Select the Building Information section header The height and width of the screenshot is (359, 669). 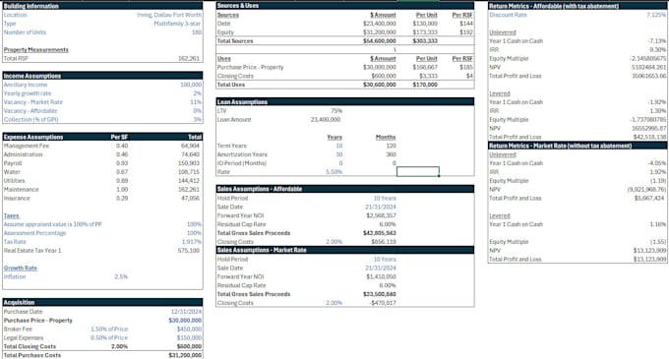point(102,6)
